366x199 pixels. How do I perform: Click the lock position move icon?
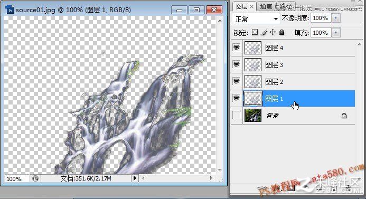273,32
